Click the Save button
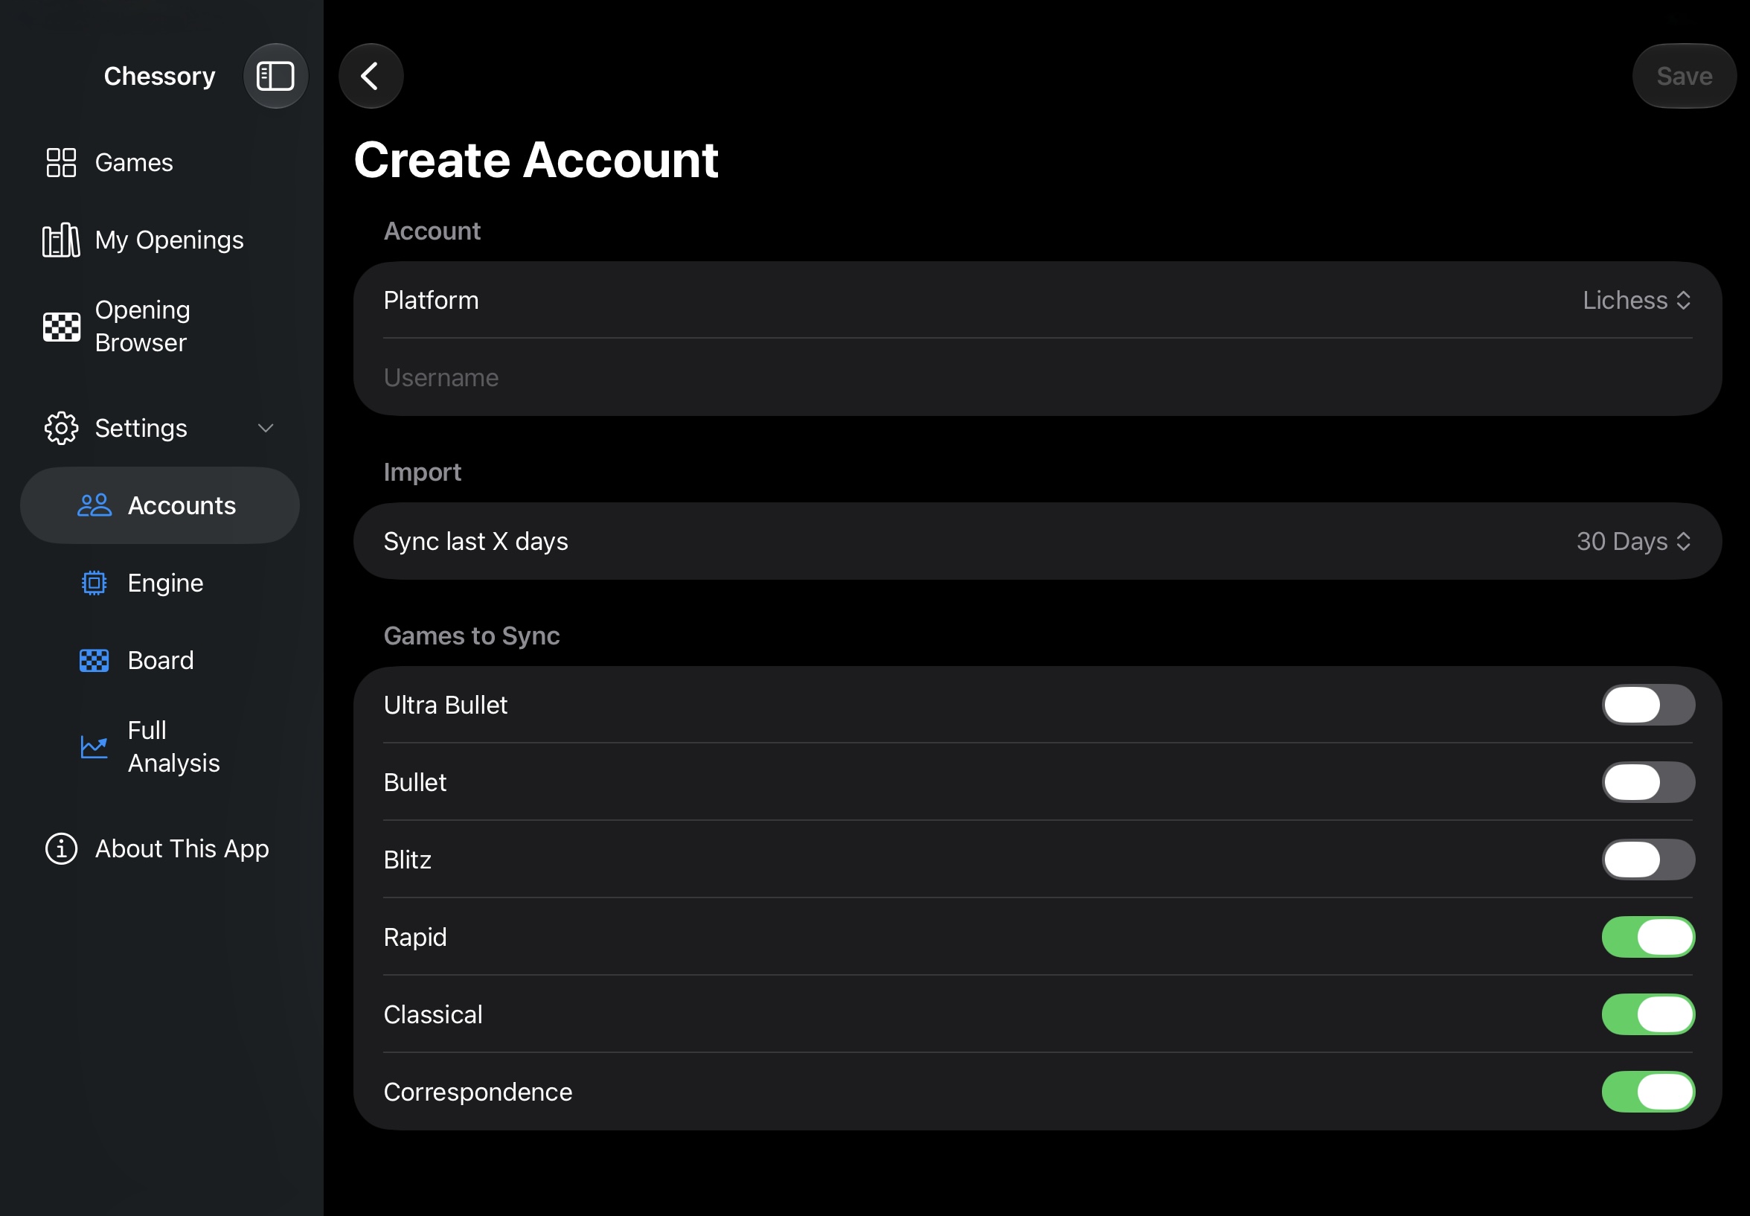 point(1685,76)
